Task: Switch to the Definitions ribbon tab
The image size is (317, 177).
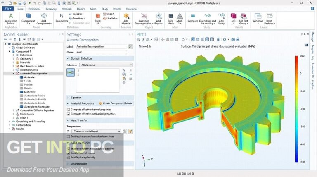Action: pos(34,9)
